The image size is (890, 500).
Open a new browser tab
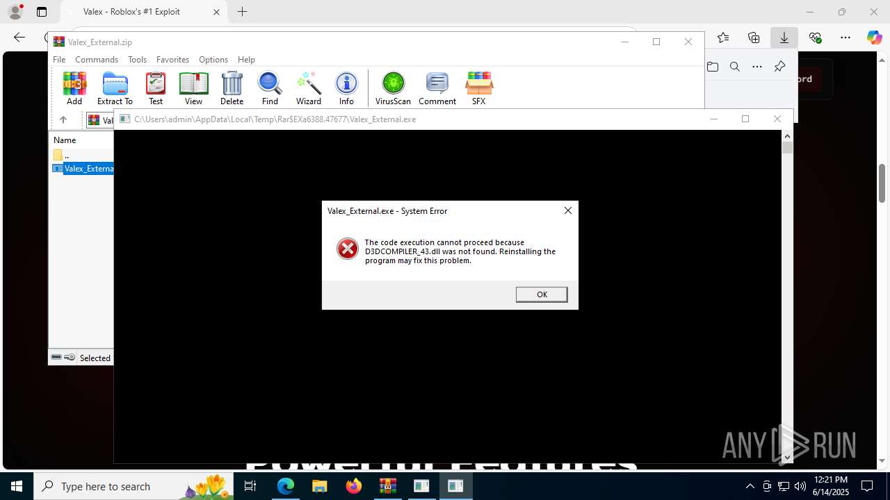coord(242,12)
